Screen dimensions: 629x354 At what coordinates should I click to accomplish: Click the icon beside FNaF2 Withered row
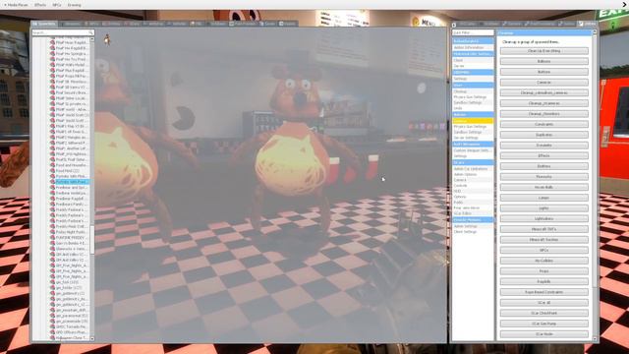click(52, 143)
